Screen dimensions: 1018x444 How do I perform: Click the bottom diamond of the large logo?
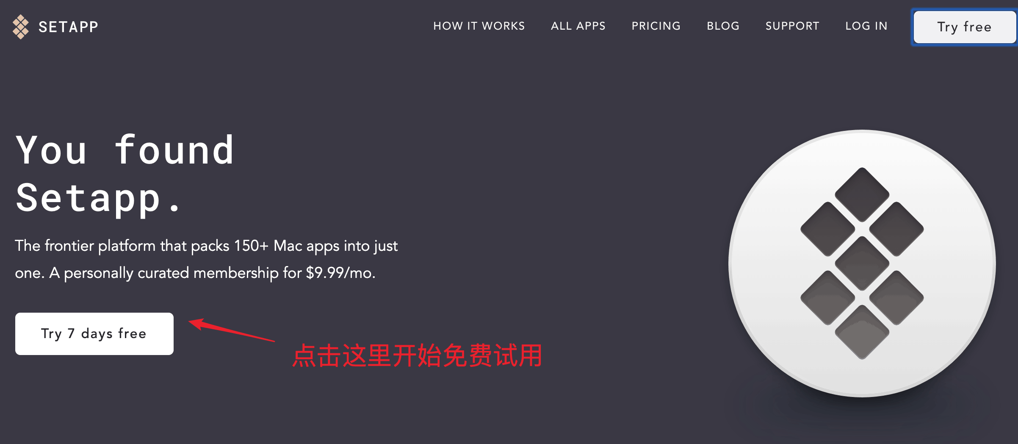point(862,332)
